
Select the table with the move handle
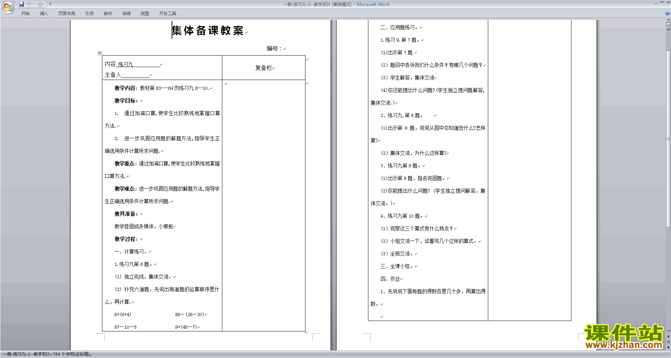[100, 53]
